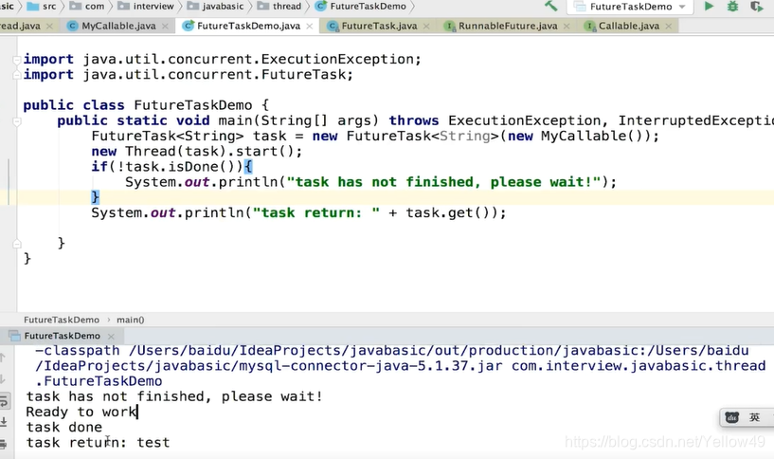Click the Build Project hammer icon
The image size is (774, 459).
pos(550,6)
